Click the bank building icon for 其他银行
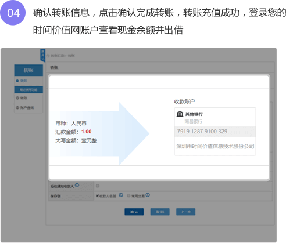The width and height of the screenshot is (286, 243). pyautogui.click(x=180, y=114)
